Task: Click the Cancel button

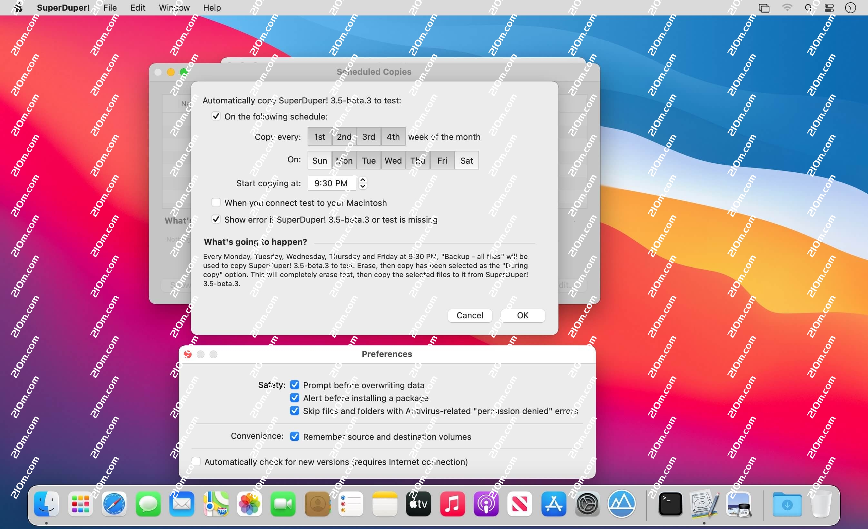Action: (x=469, y=315)
